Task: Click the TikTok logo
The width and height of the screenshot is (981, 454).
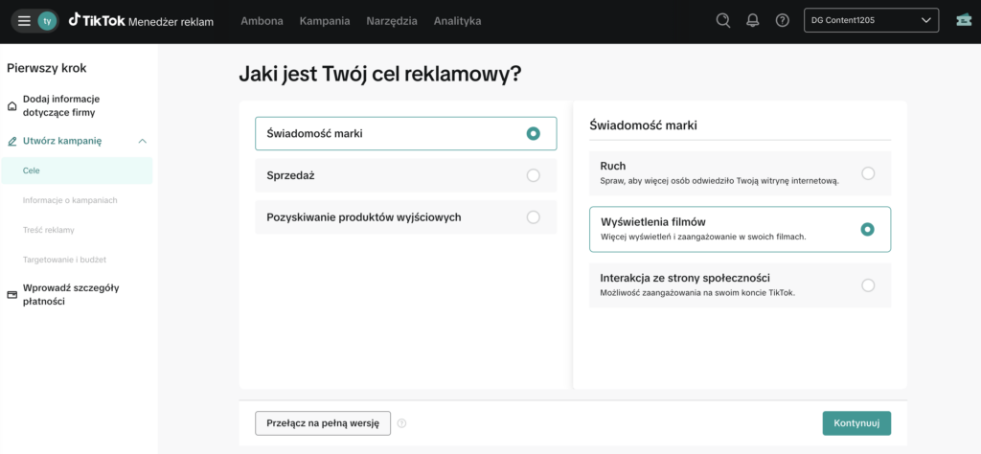Action: 105,20
